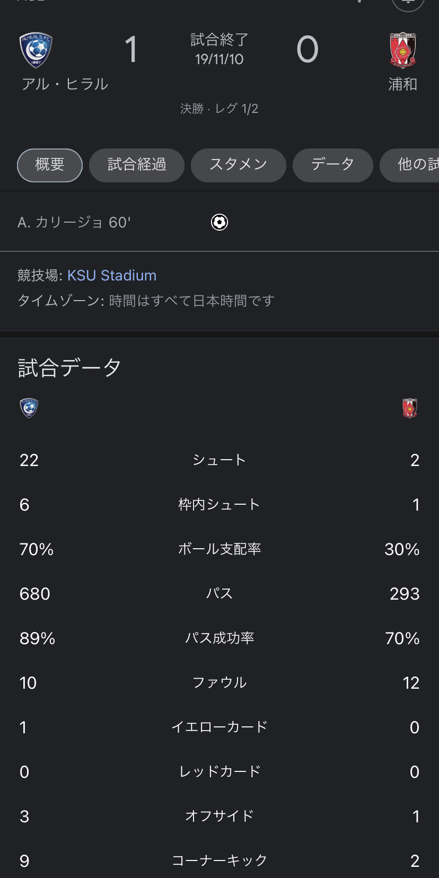This screenshot has width=439, height=878.
Task: Tap the Al Hilal crest in the score header
Action: pos(36,50)
